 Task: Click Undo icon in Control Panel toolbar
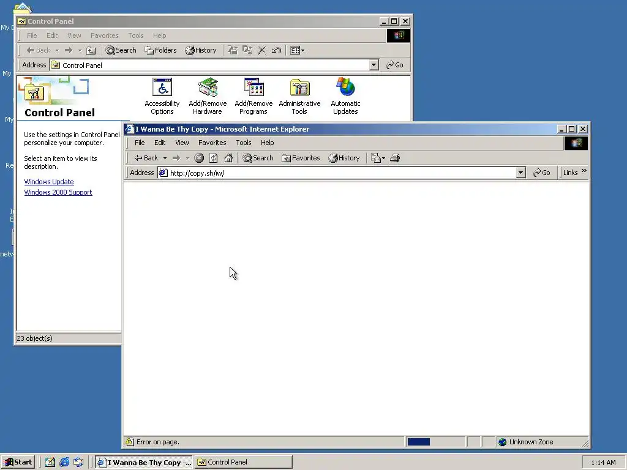(276, 50)
